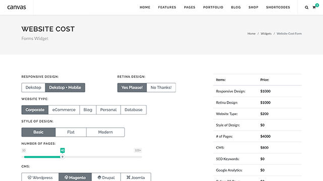Pick Blog website type

(88, 110)
